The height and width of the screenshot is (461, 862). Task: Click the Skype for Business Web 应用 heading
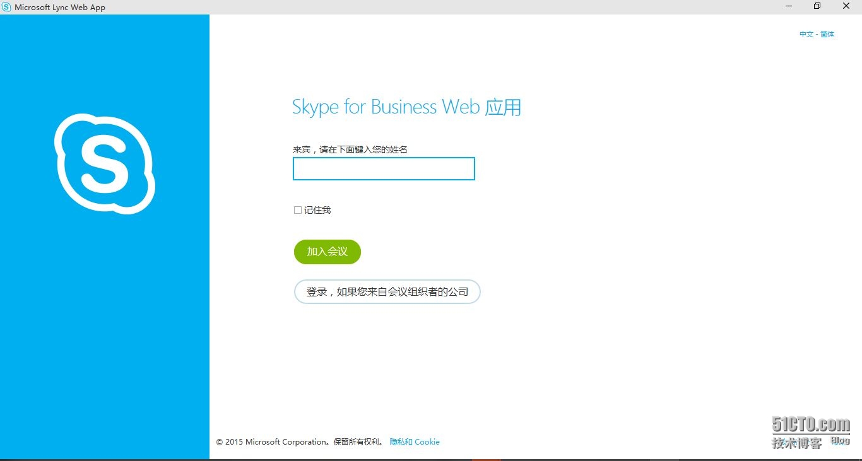407,107
